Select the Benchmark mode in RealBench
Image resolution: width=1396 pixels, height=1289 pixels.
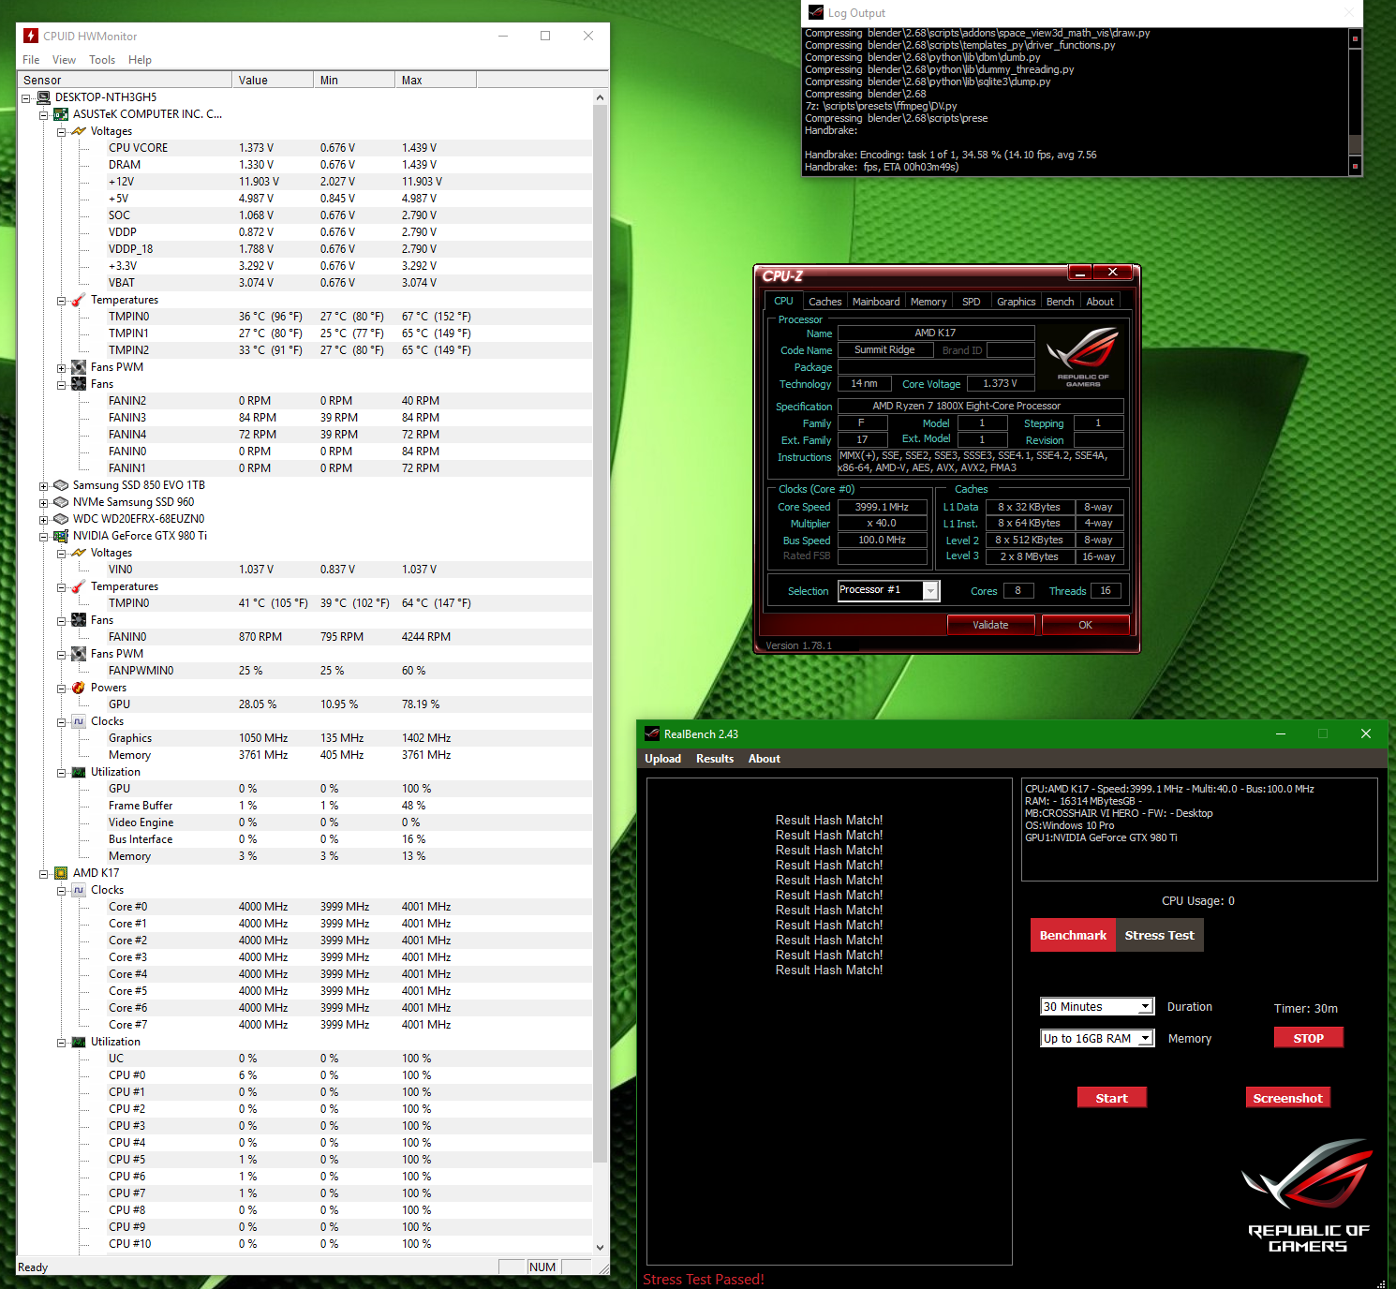coord(1073,935)
